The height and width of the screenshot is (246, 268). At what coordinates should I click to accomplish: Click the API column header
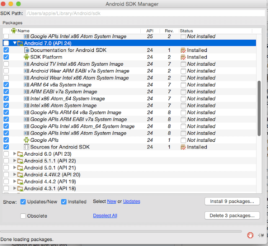(x=150, y=31)
